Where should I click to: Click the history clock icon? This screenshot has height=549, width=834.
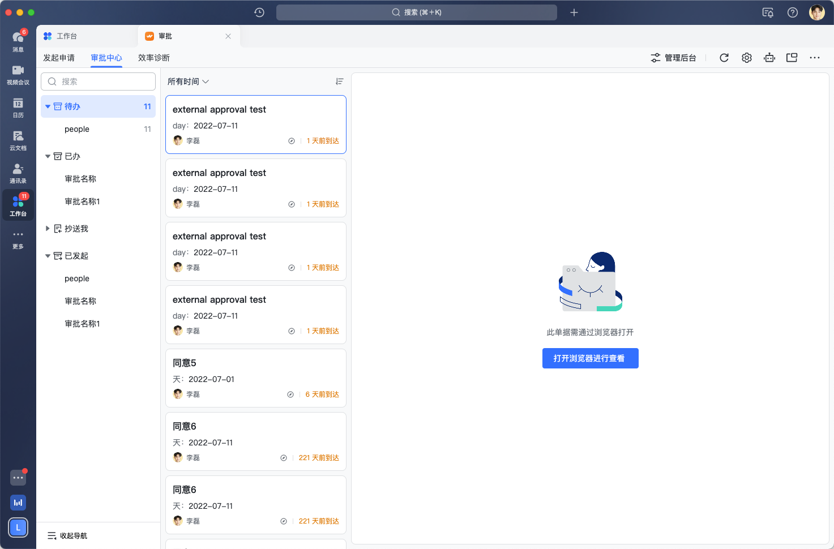pyautogui.click(x=259, y=12)
